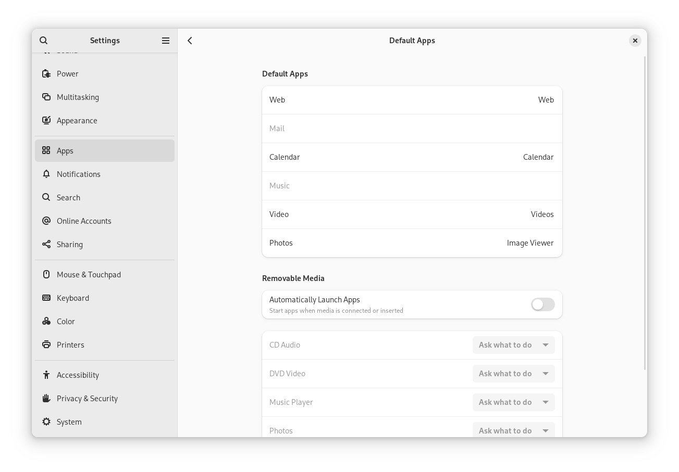Viewport: 679px width, 472px height.
Task: Select the Sharing share icon
Action: coord(46,244)
